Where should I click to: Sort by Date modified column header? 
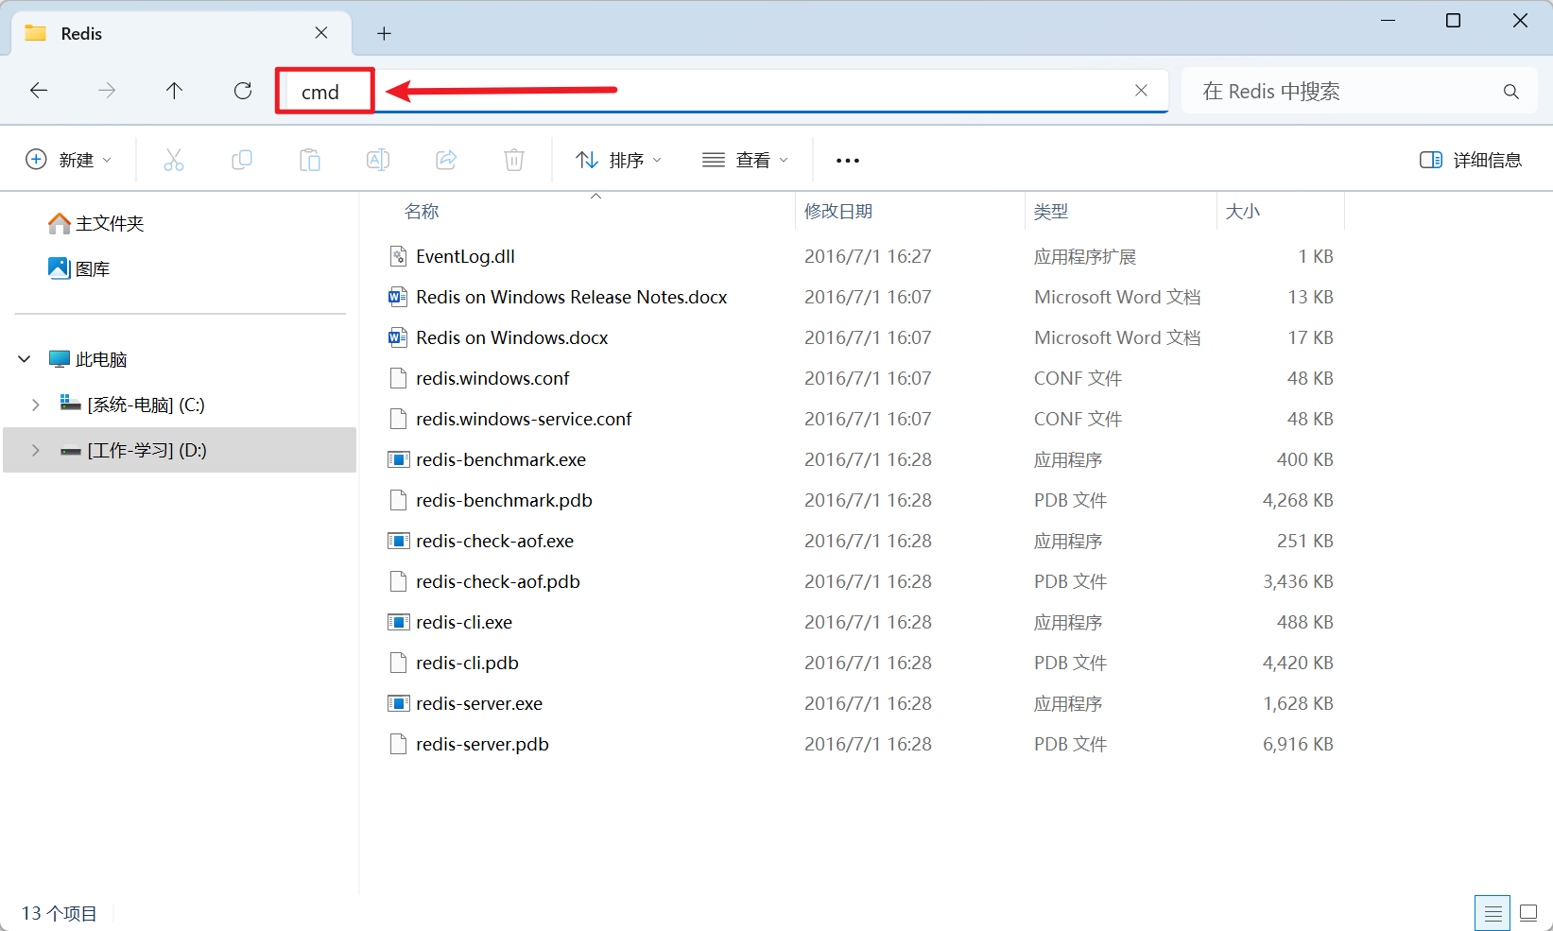coord(837,212)
